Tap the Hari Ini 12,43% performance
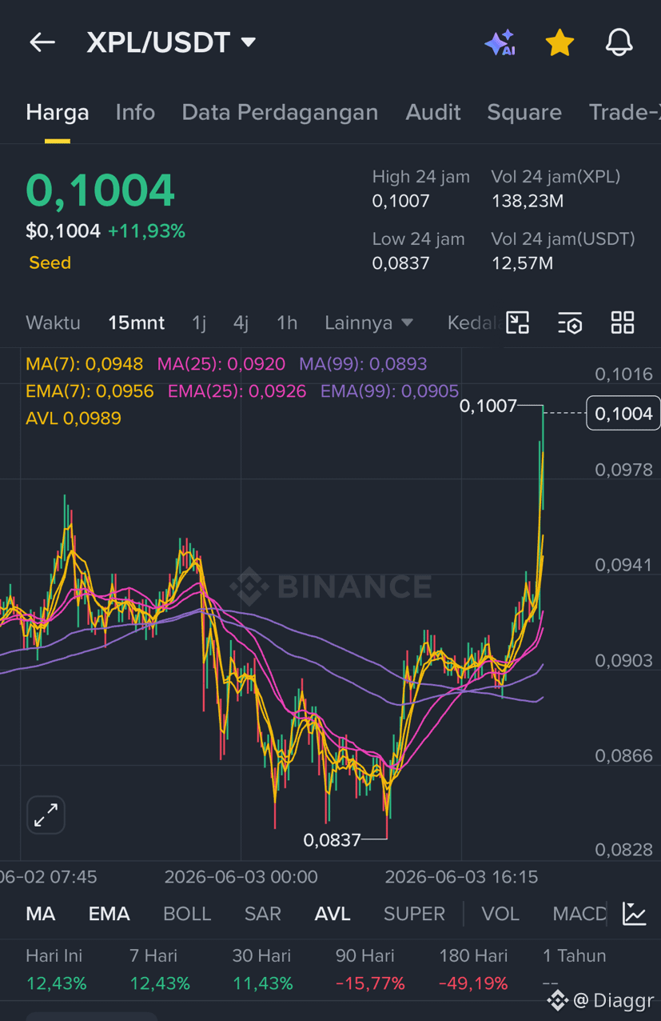661x1021 pixels. [x=56, y=970]
